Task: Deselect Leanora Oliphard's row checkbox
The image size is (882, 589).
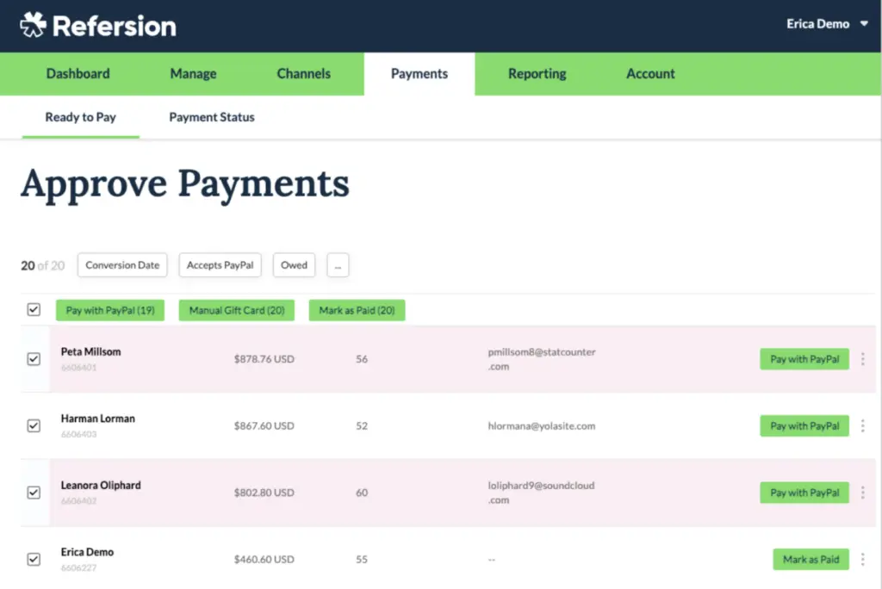Action: (34, 493)
